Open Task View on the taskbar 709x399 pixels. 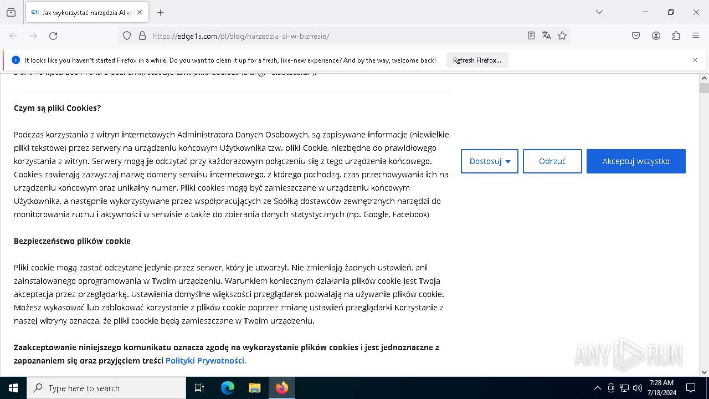199,388
